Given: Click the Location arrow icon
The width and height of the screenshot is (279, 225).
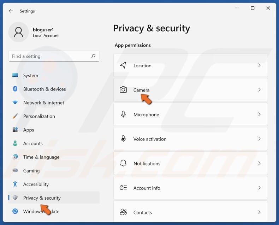Looking at the screenshot, I should (123, 65).
